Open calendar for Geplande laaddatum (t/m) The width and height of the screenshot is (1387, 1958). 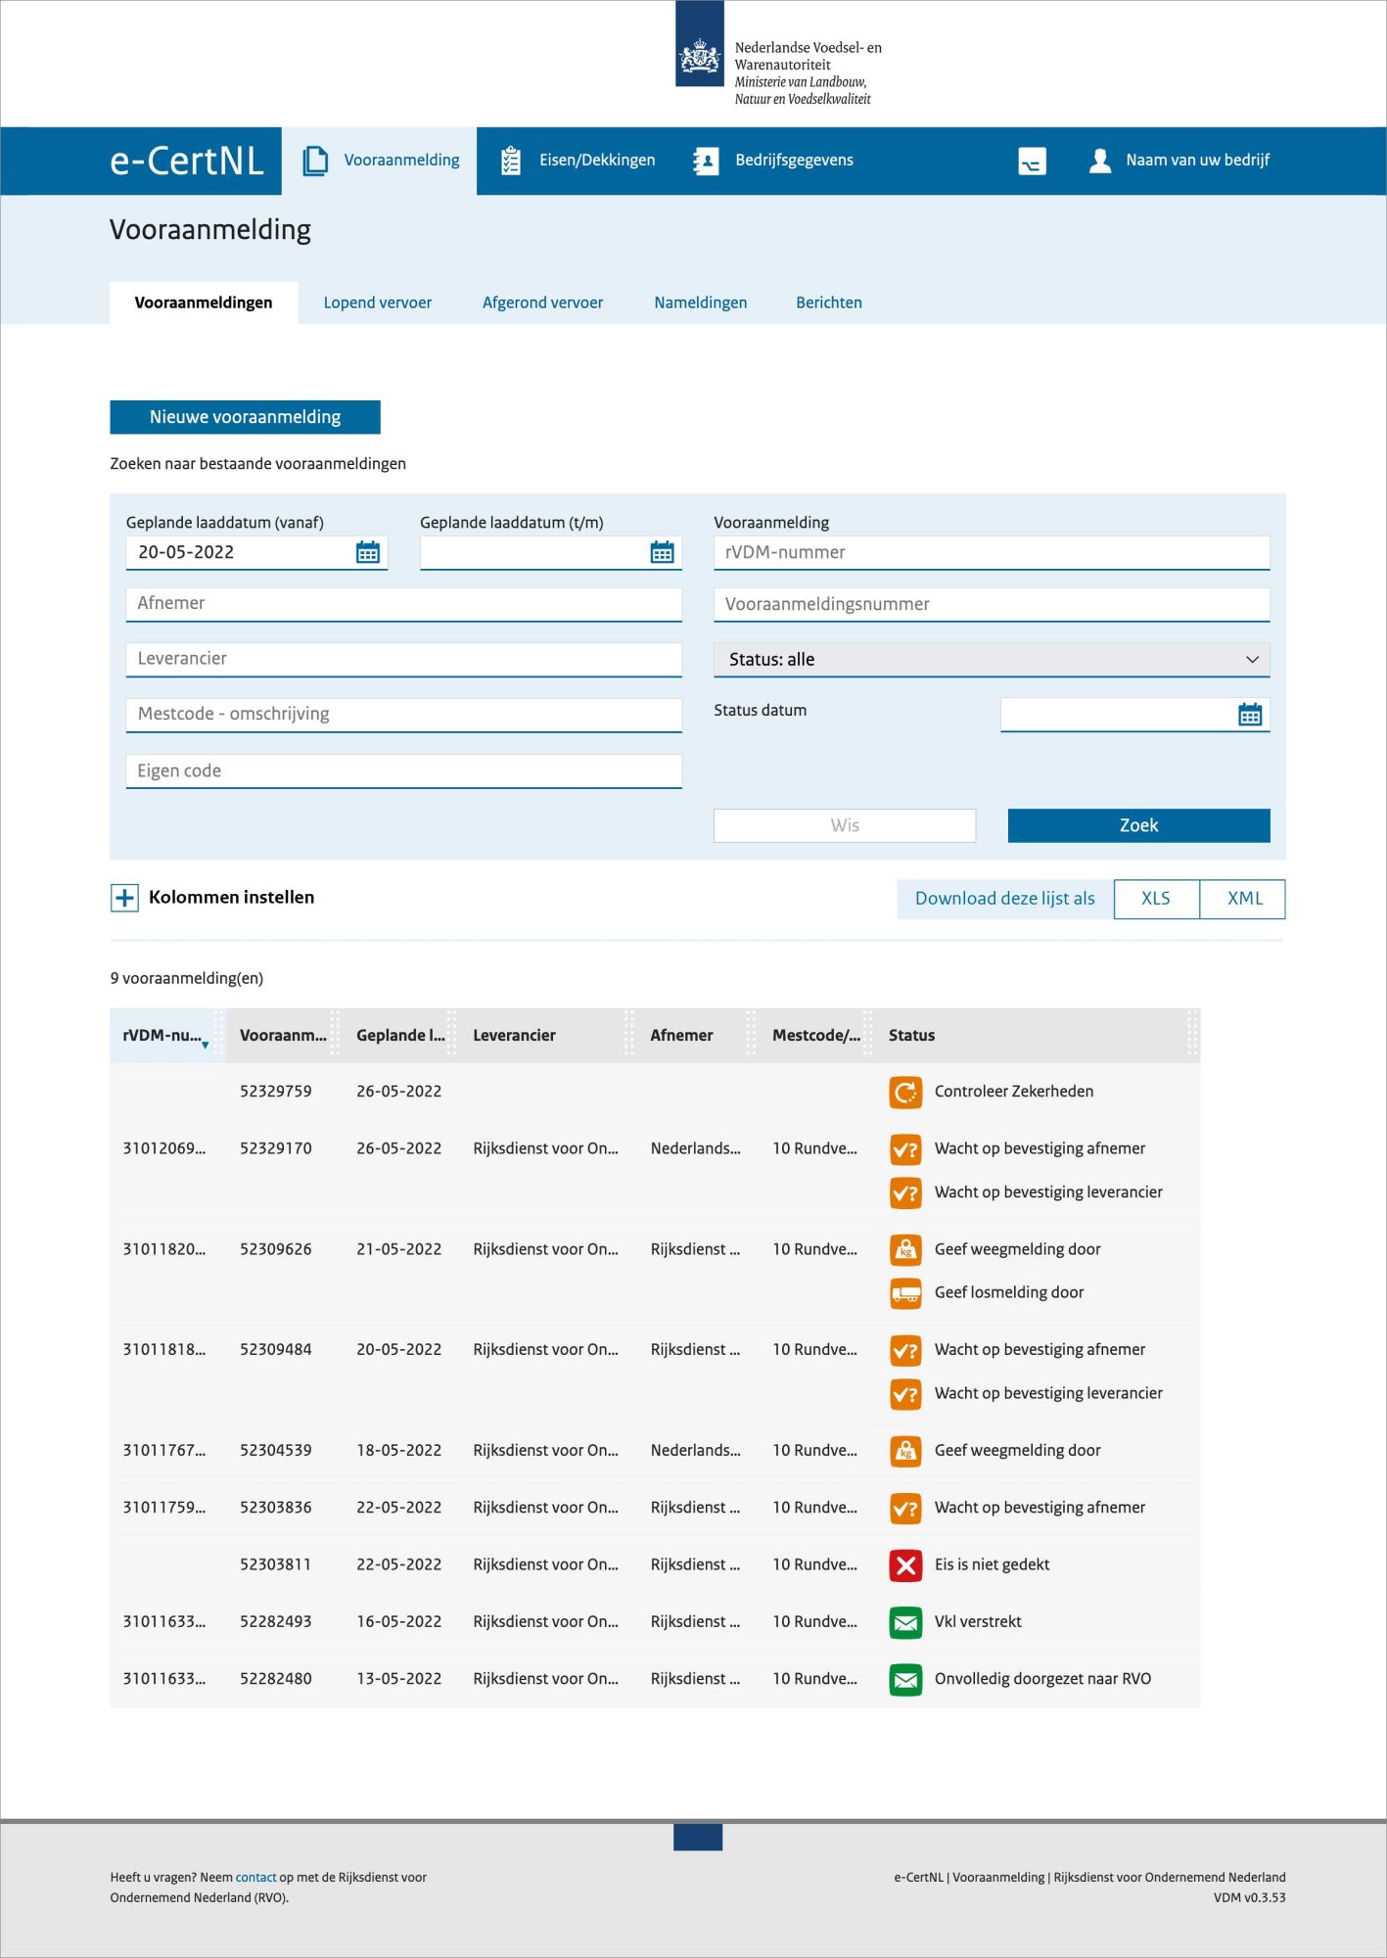click(x=663, y=552)
